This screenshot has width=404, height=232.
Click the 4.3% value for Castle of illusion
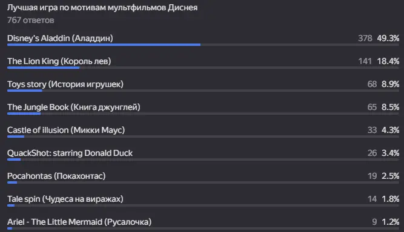click(390, 130)
